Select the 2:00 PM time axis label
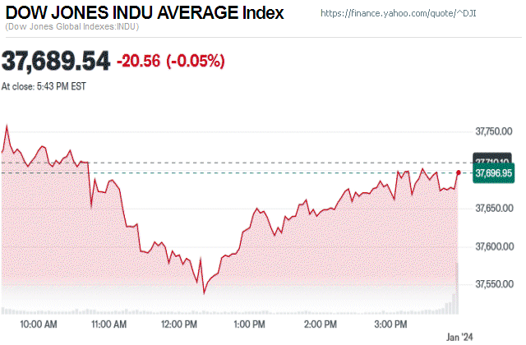 pyautogui.click(x=321, y=324)
